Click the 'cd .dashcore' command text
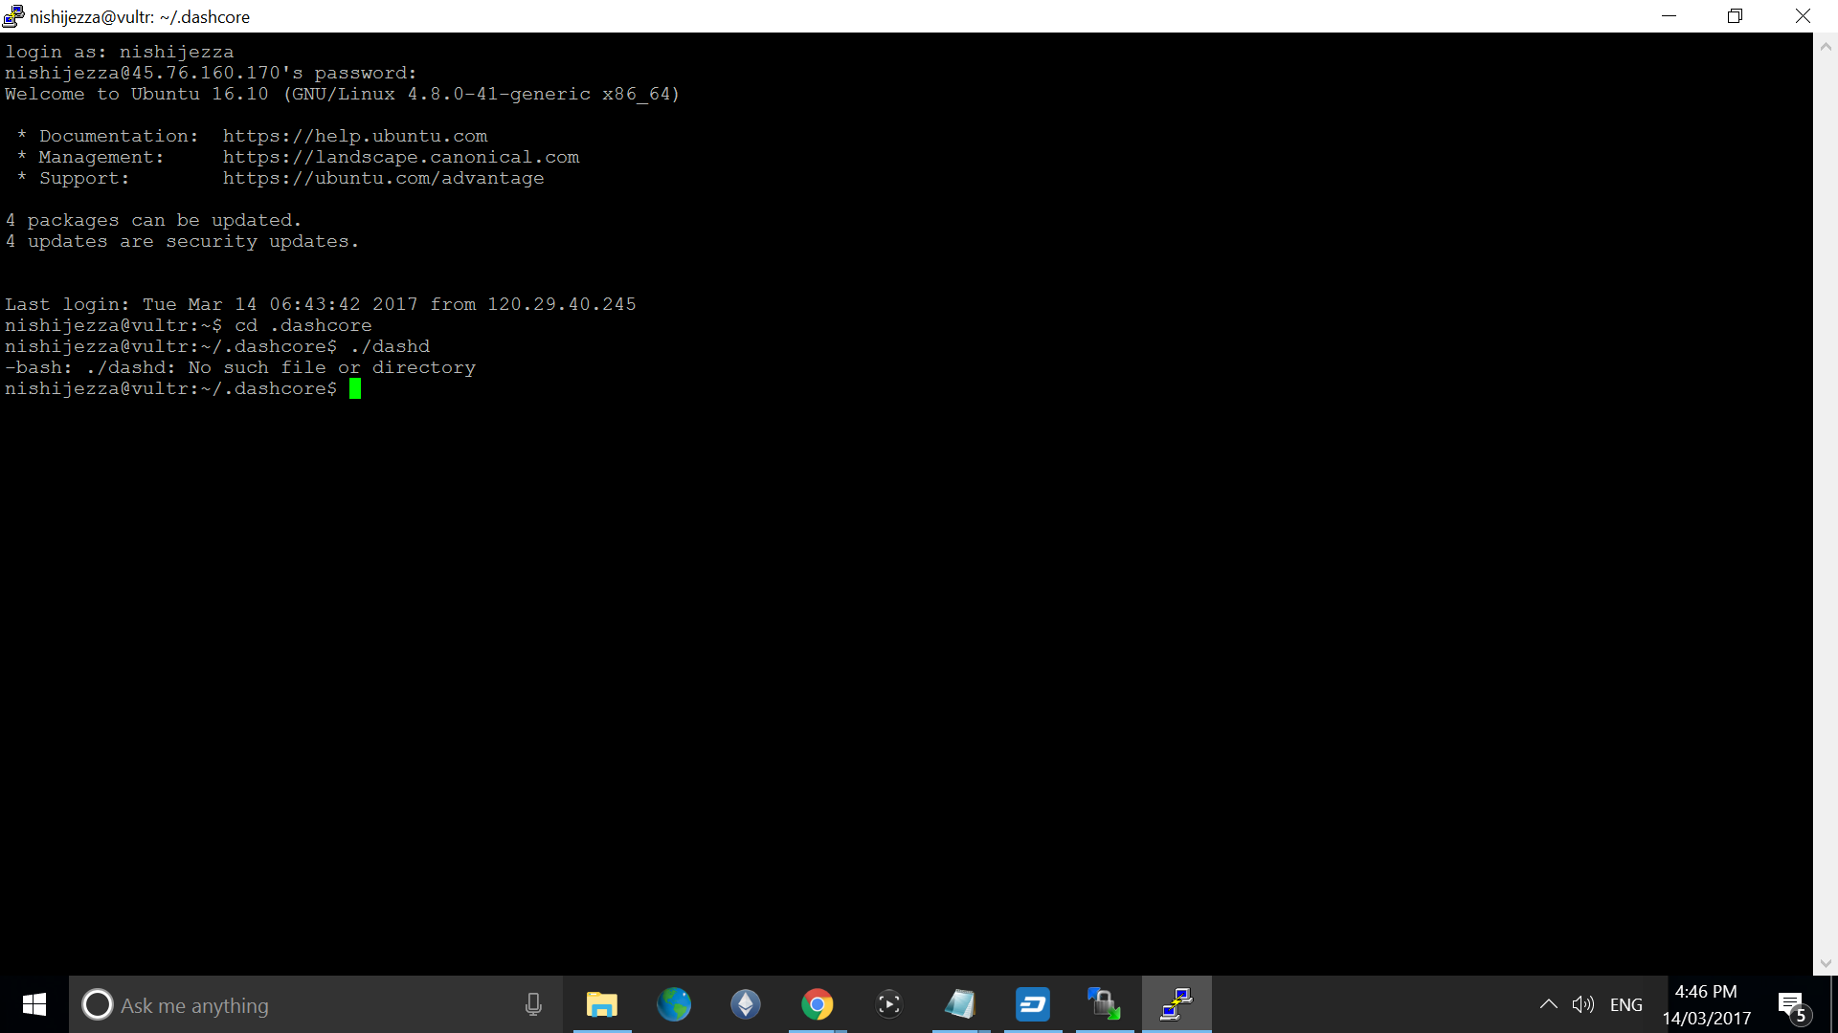 [303, 325]
